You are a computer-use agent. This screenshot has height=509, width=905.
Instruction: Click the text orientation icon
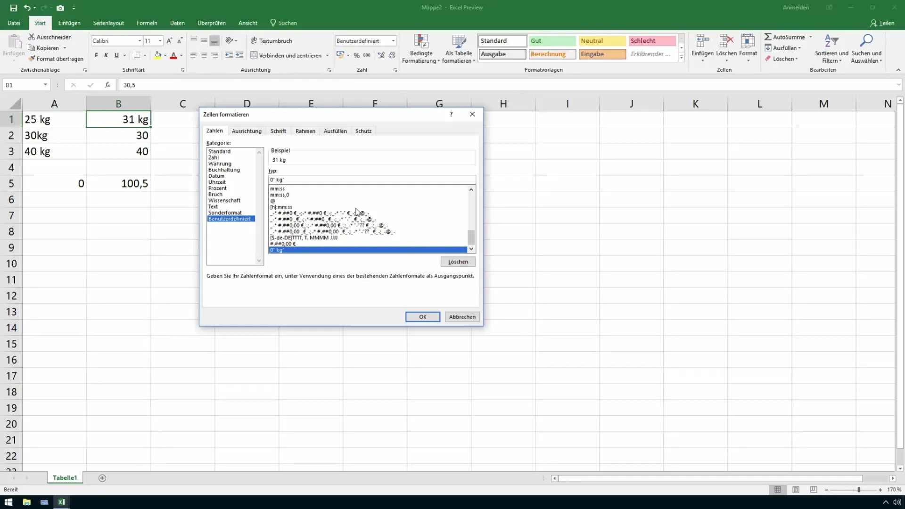point(229,41)
